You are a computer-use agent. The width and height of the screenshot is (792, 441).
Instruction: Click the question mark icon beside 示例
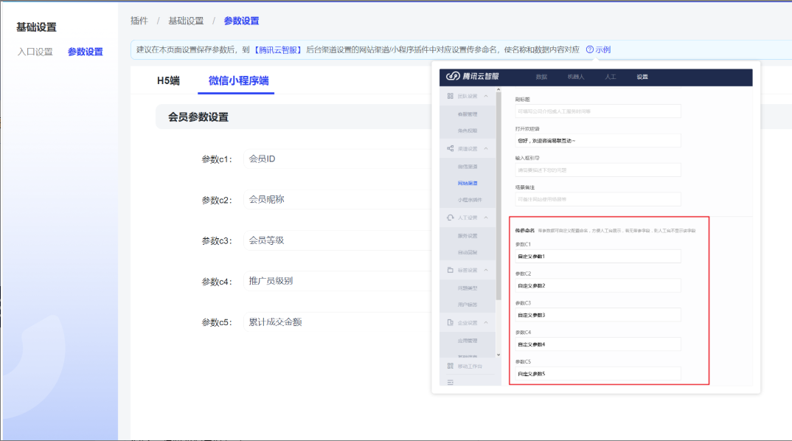[590, 50]
